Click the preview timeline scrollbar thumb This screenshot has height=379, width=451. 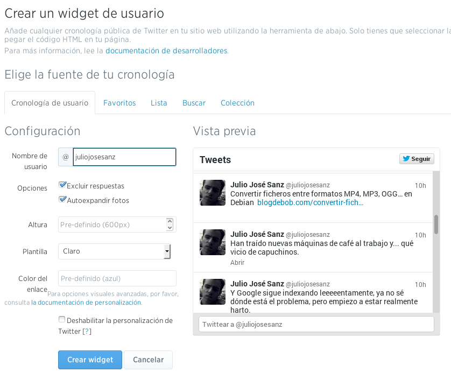tap(436, 224)
